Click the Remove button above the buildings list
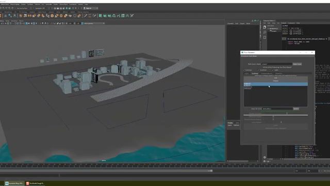The image size is (330, 186). [276, 81]
